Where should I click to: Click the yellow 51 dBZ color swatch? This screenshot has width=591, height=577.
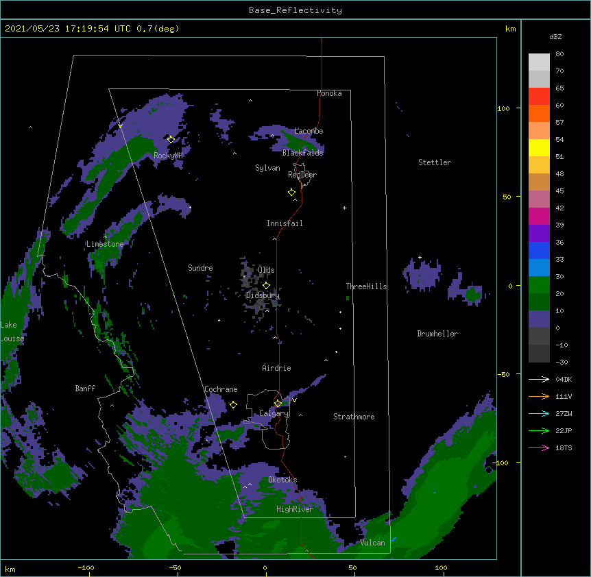coord(539,147)
